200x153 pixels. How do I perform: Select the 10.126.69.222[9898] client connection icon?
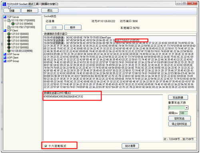[x=9, y=51]
